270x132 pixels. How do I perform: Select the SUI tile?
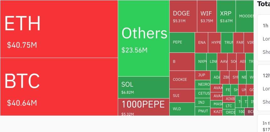pyautogui.click(x=182, y=96)
